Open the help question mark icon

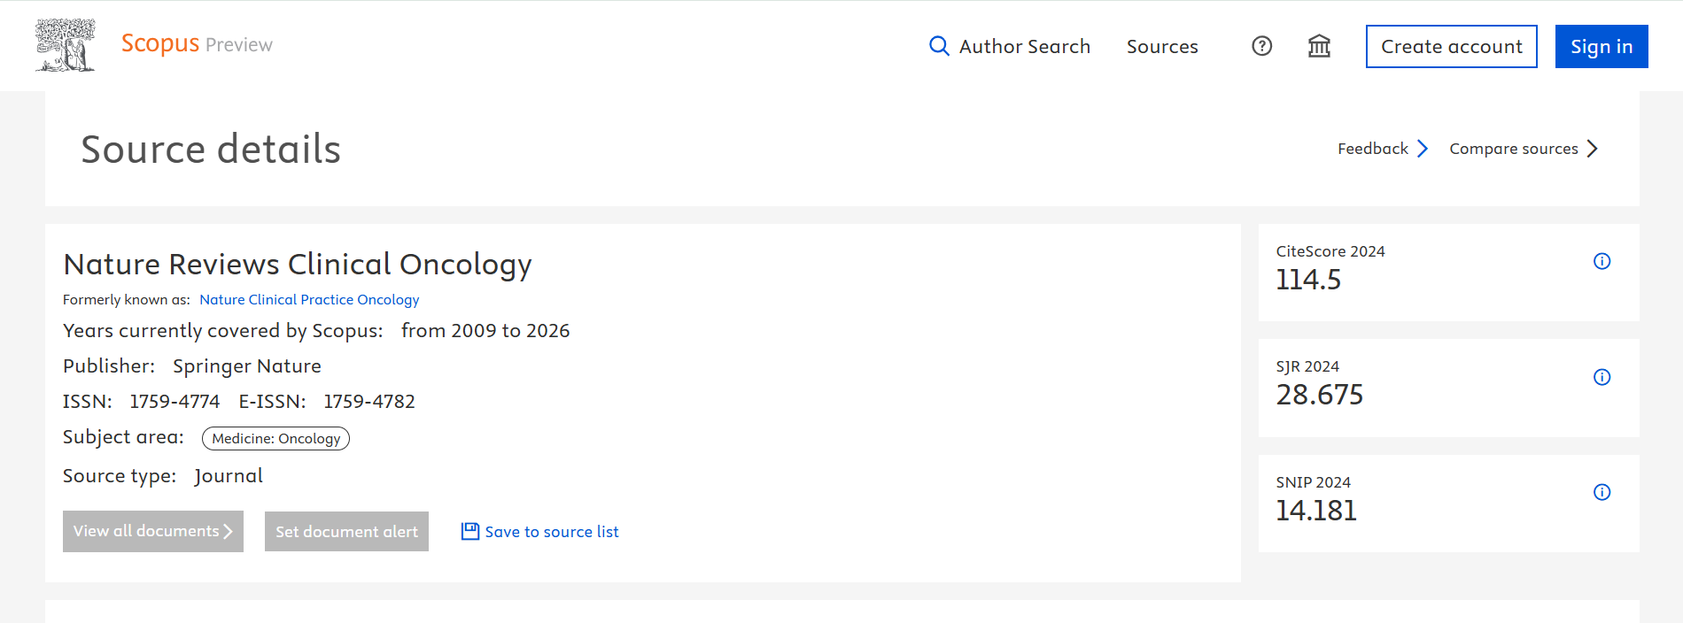coord(1261,46)
